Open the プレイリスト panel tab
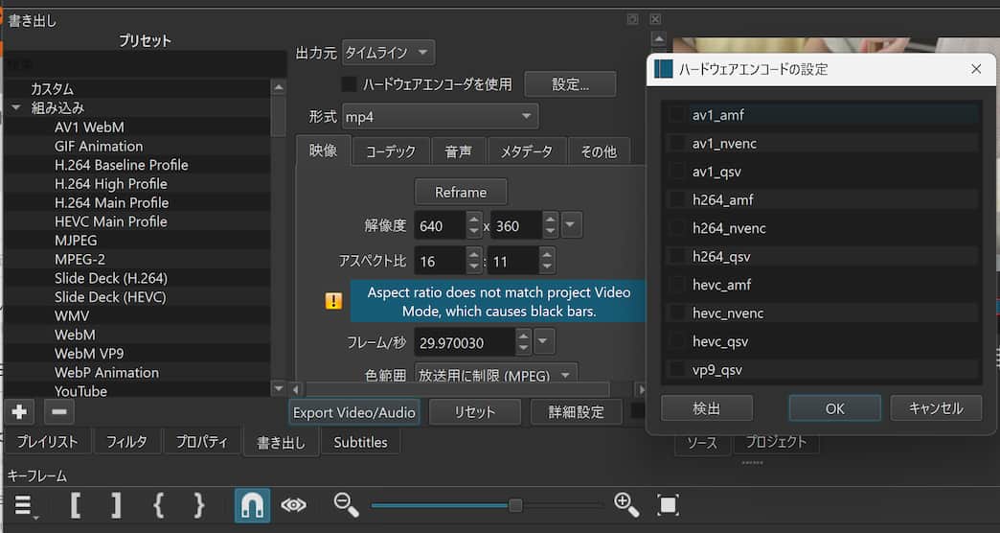This screenshot has height=533, width=1000. pyautogui.click(x=47, y=442)
